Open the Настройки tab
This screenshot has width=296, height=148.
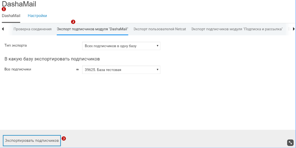coord(37,16)
